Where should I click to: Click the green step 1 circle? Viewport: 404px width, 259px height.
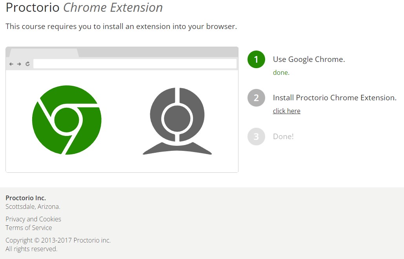pos(256,60)
